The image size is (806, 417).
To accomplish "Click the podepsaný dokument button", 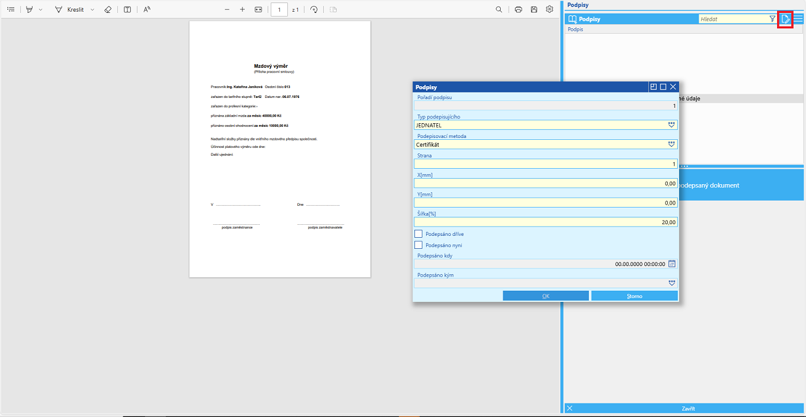I will [742, 185].
